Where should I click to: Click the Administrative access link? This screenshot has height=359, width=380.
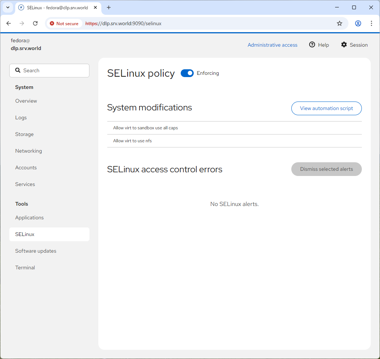(x=272, y=45)
